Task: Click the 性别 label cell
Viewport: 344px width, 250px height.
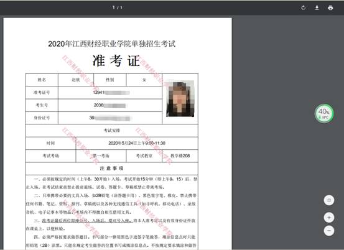Action: 110,80
